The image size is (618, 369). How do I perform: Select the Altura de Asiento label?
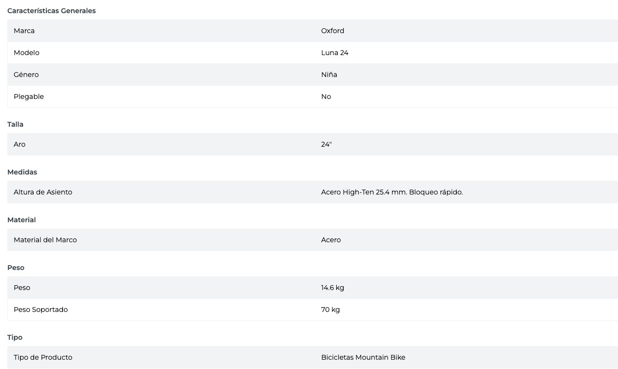click(x=43, y=192)
